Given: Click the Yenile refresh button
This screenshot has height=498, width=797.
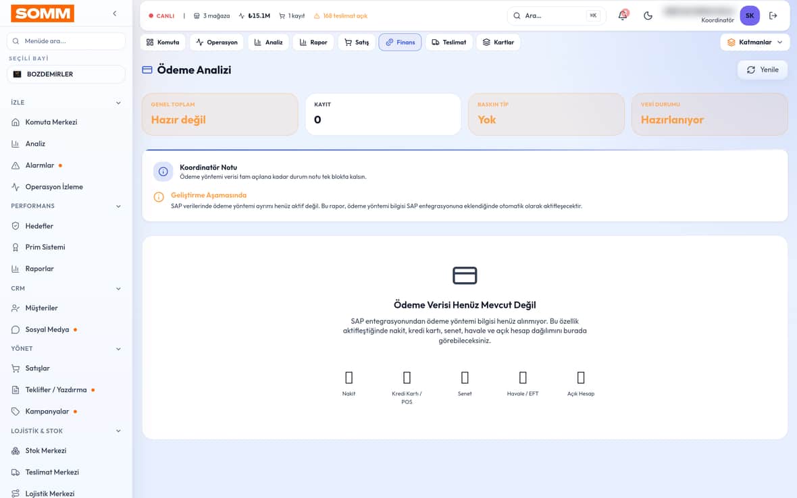Looking at the screenshot, I should [x=762, y=70].
